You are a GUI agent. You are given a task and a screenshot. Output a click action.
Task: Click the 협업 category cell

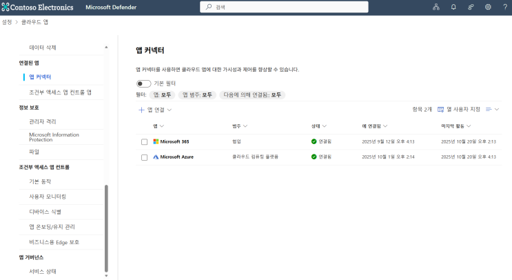point(237,141)
